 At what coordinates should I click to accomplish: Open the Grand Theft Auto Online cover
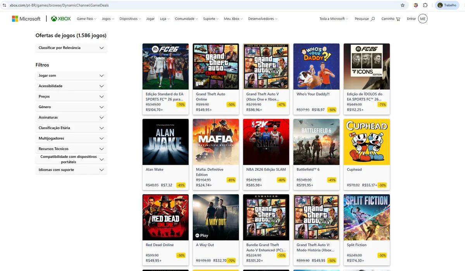(216, 66)
